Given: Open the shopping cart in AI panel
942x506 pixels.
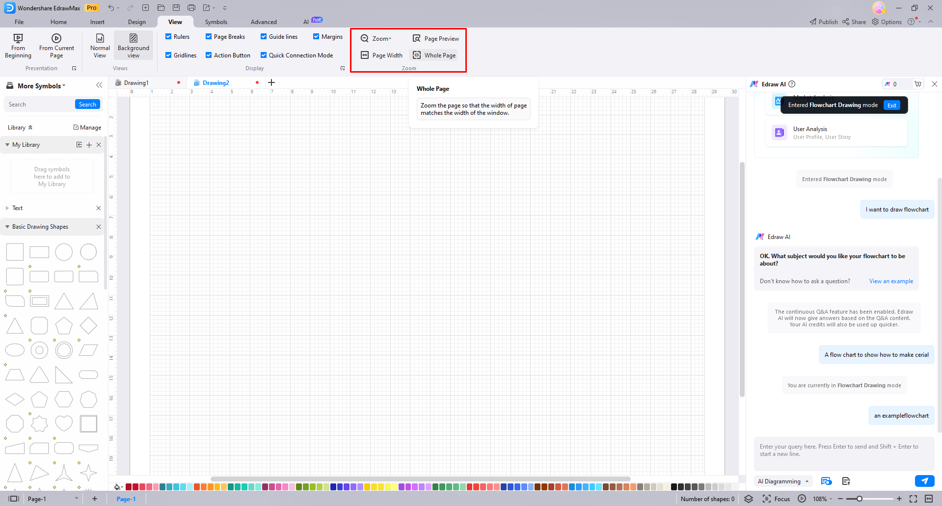Looking at the screenshot, I should [x=918, y=84].
